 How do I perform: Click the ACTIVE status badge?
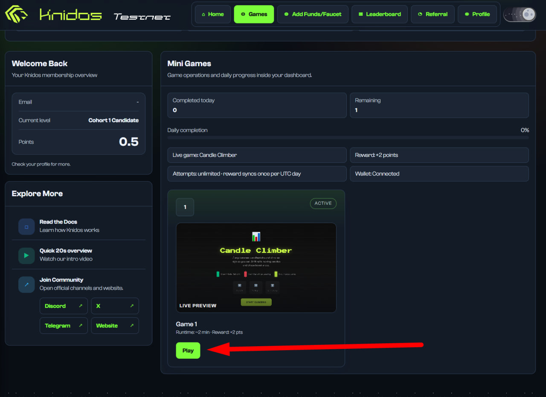(x=323, y=203)
